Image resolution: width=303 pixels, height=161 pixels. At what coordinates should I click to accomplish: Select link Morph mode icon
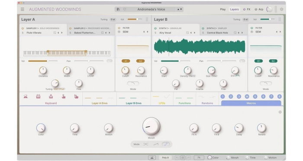click(x=166, y=144)
